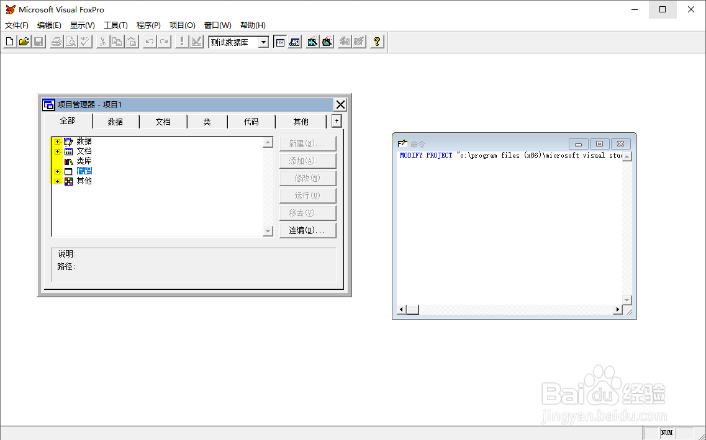This screenshot has height=440, width=706.
Task: Open the 程序(P) menu
Action: coord(148,25)
